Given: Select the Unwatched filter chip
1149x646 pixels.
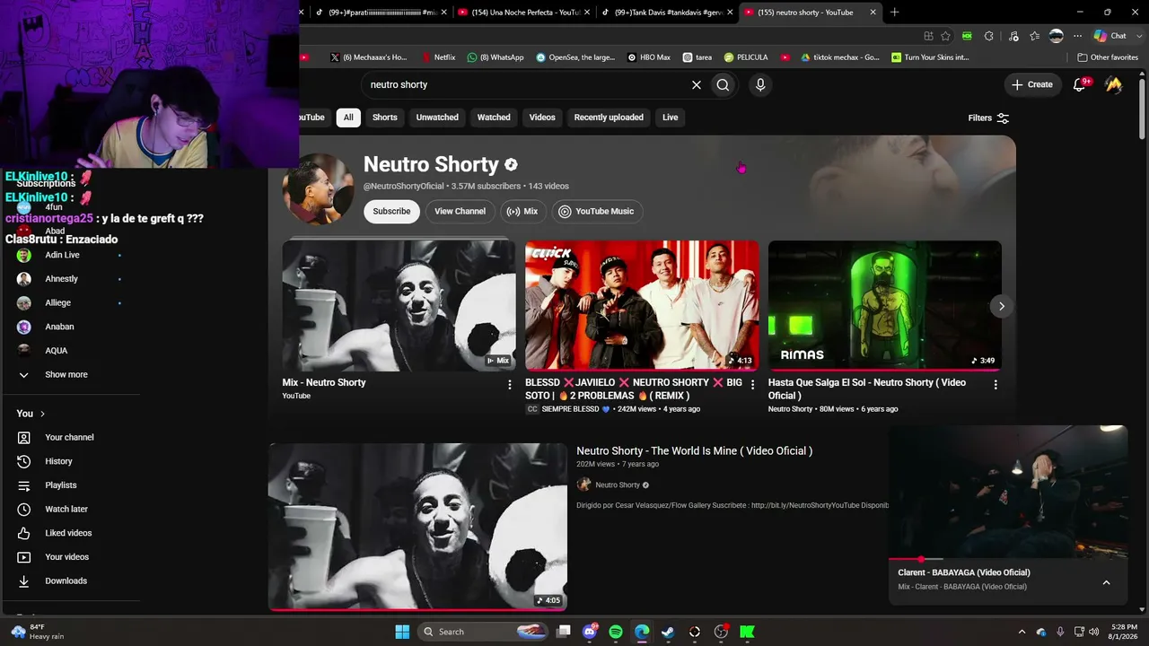Looking at the screenshot, I should pyautogui.click(x=437, y=118).
